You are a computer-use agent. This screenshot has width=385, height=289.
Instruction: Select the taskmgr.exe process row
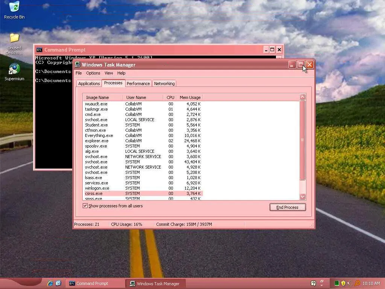(x=143, y=109)
